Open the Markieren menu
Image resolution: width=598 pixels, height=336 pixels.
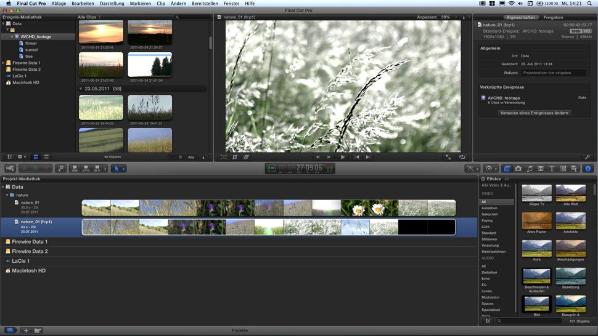[140, 4]
